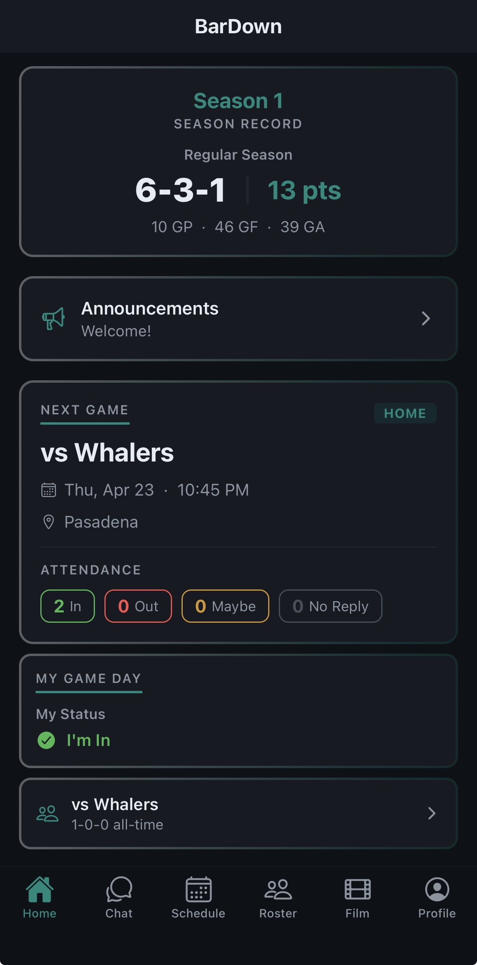The width and height of the screenshot is (477, 965).
Task: Expand Announcements with the chevron arrow
Action: click(426, 318)
